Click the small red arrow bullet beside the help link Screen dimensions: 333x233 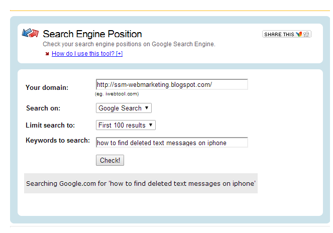47,54
